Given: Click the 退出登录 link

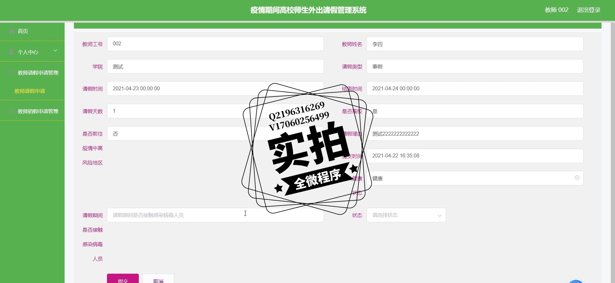Looking at the screenshot, I should point(589,10).
